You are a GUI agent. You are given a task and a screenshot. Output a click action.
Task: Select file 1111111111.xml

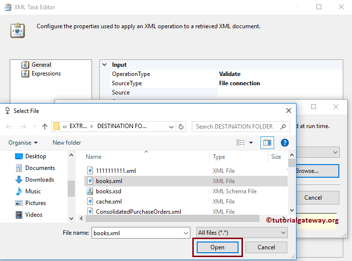186,171
